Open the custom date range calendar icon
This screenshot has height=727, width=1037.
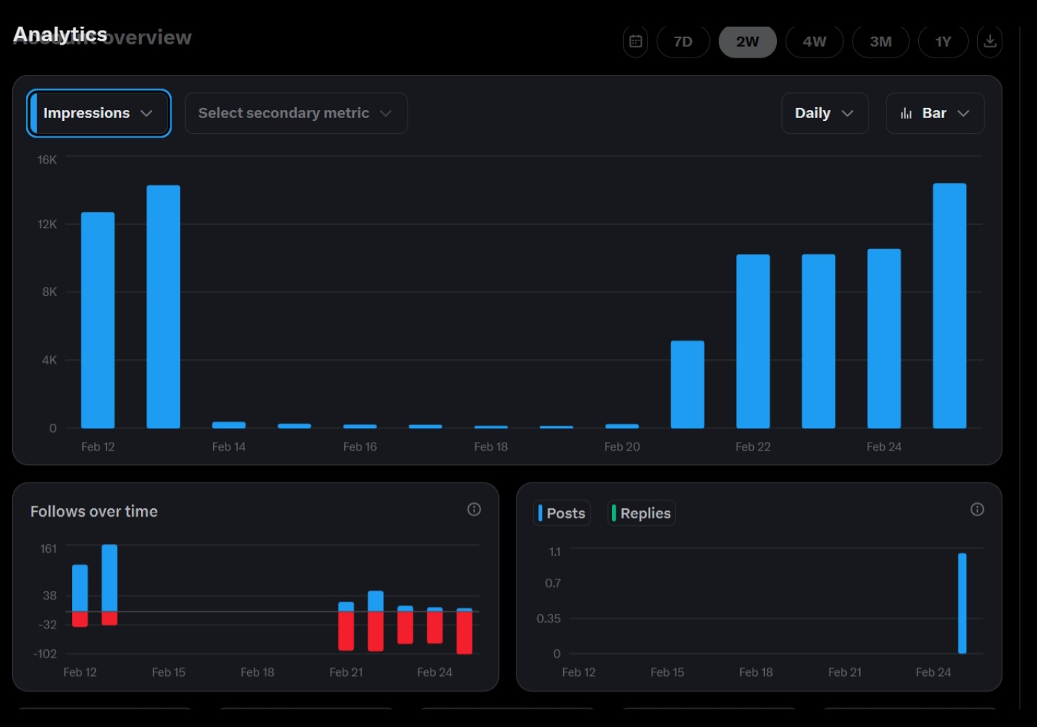(x=635, y=42)
